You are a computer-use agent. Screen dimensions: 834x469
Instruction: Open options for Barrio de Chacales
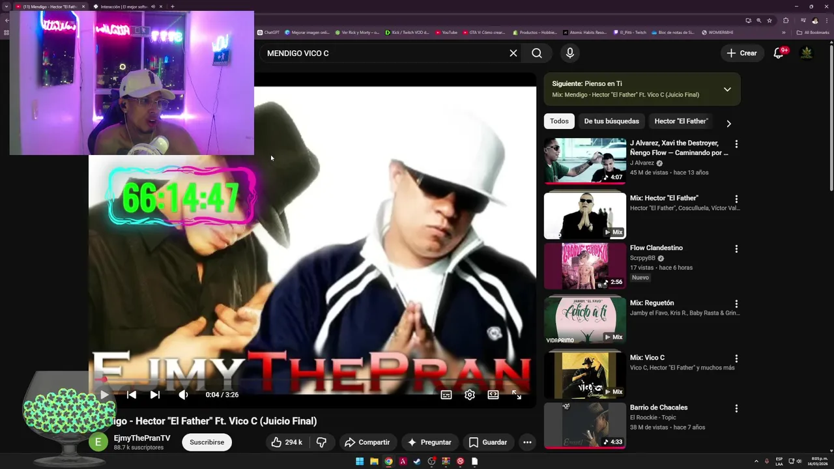736,408
